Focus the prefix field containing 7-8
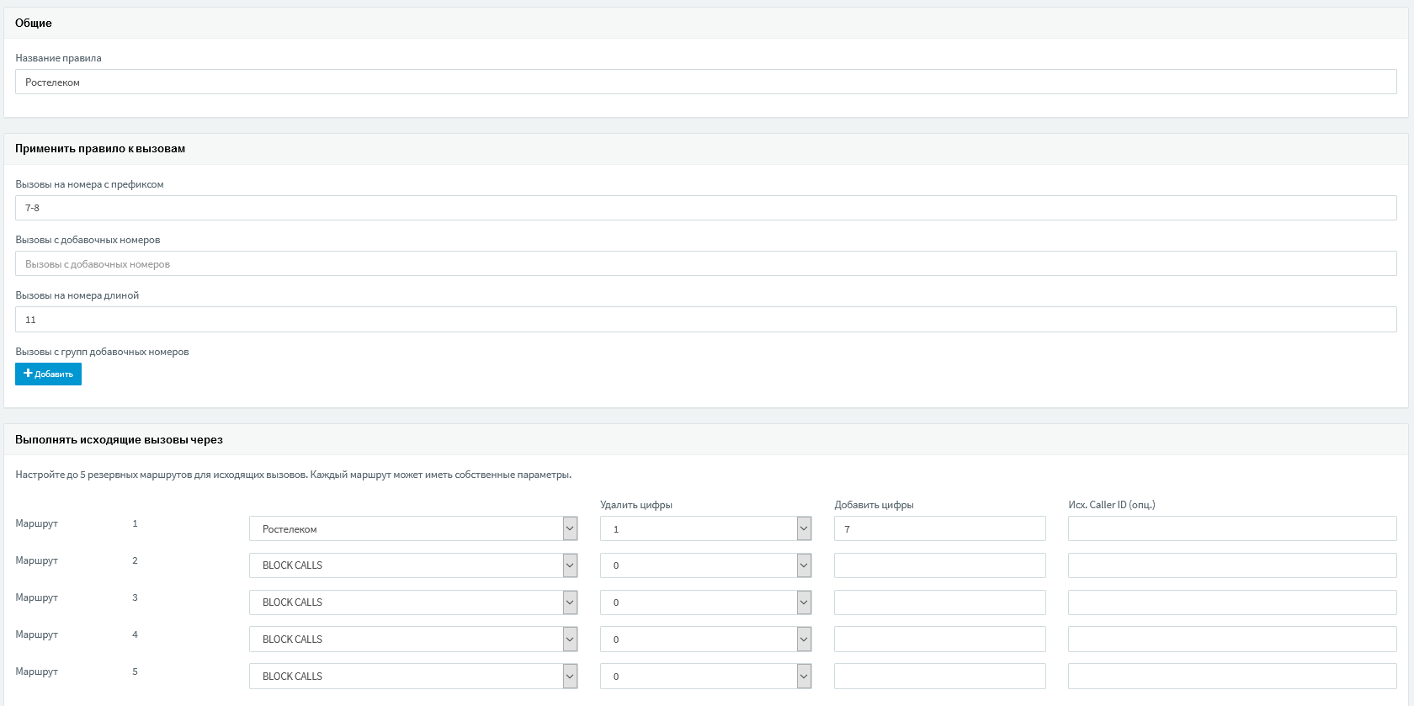 coord(706,208)
